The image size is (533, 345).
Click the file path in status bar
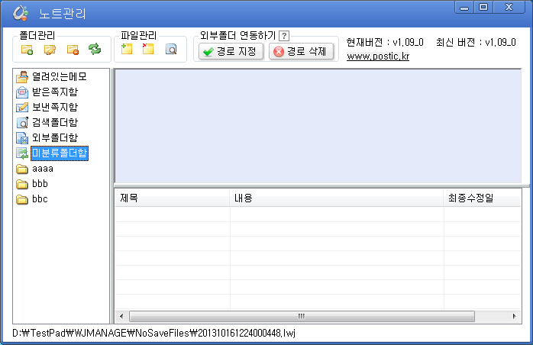[153, 333]
